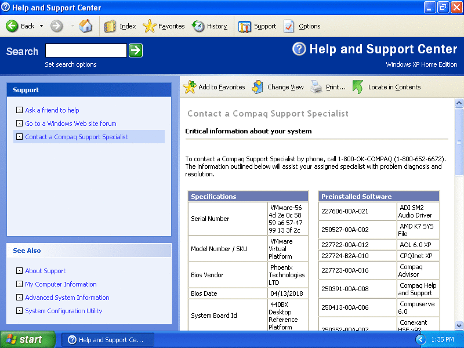Open the Forward history dropdown arrow

pos(72,26)
